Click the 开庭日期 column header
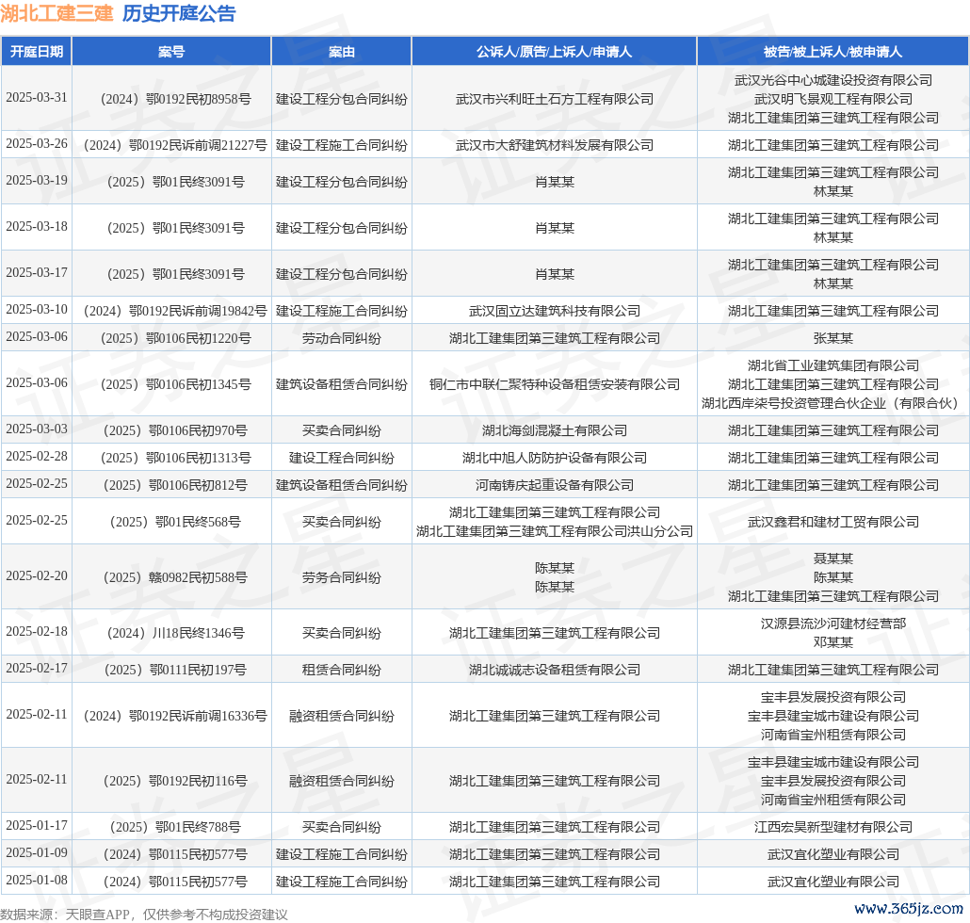This screenshot has height=923, width=970. click(37, 52)
